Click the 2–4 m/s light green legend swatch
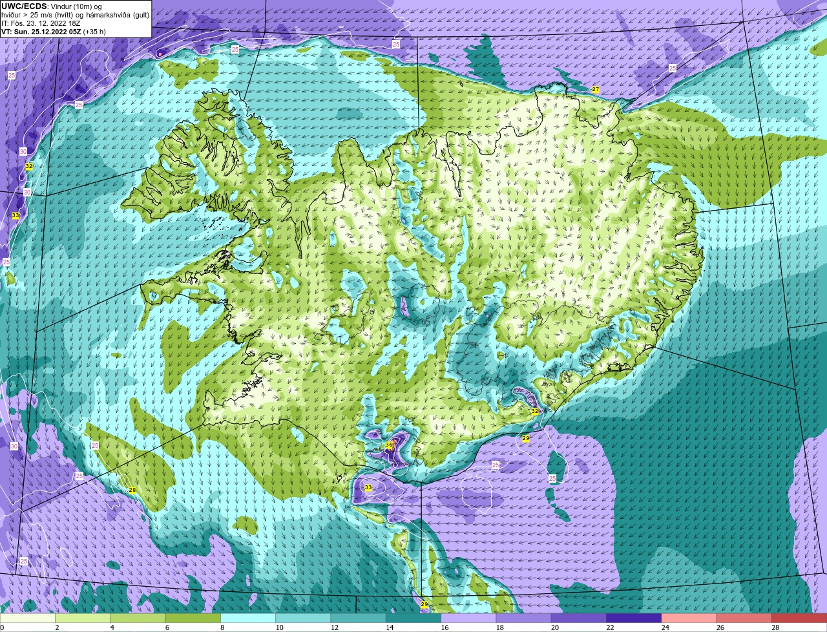 (83, 618)
